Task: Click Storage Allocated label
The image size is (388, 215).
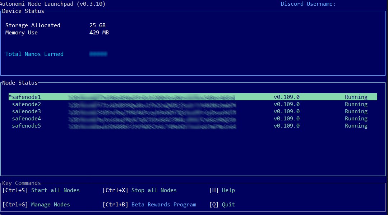Action: click(33, 25)
